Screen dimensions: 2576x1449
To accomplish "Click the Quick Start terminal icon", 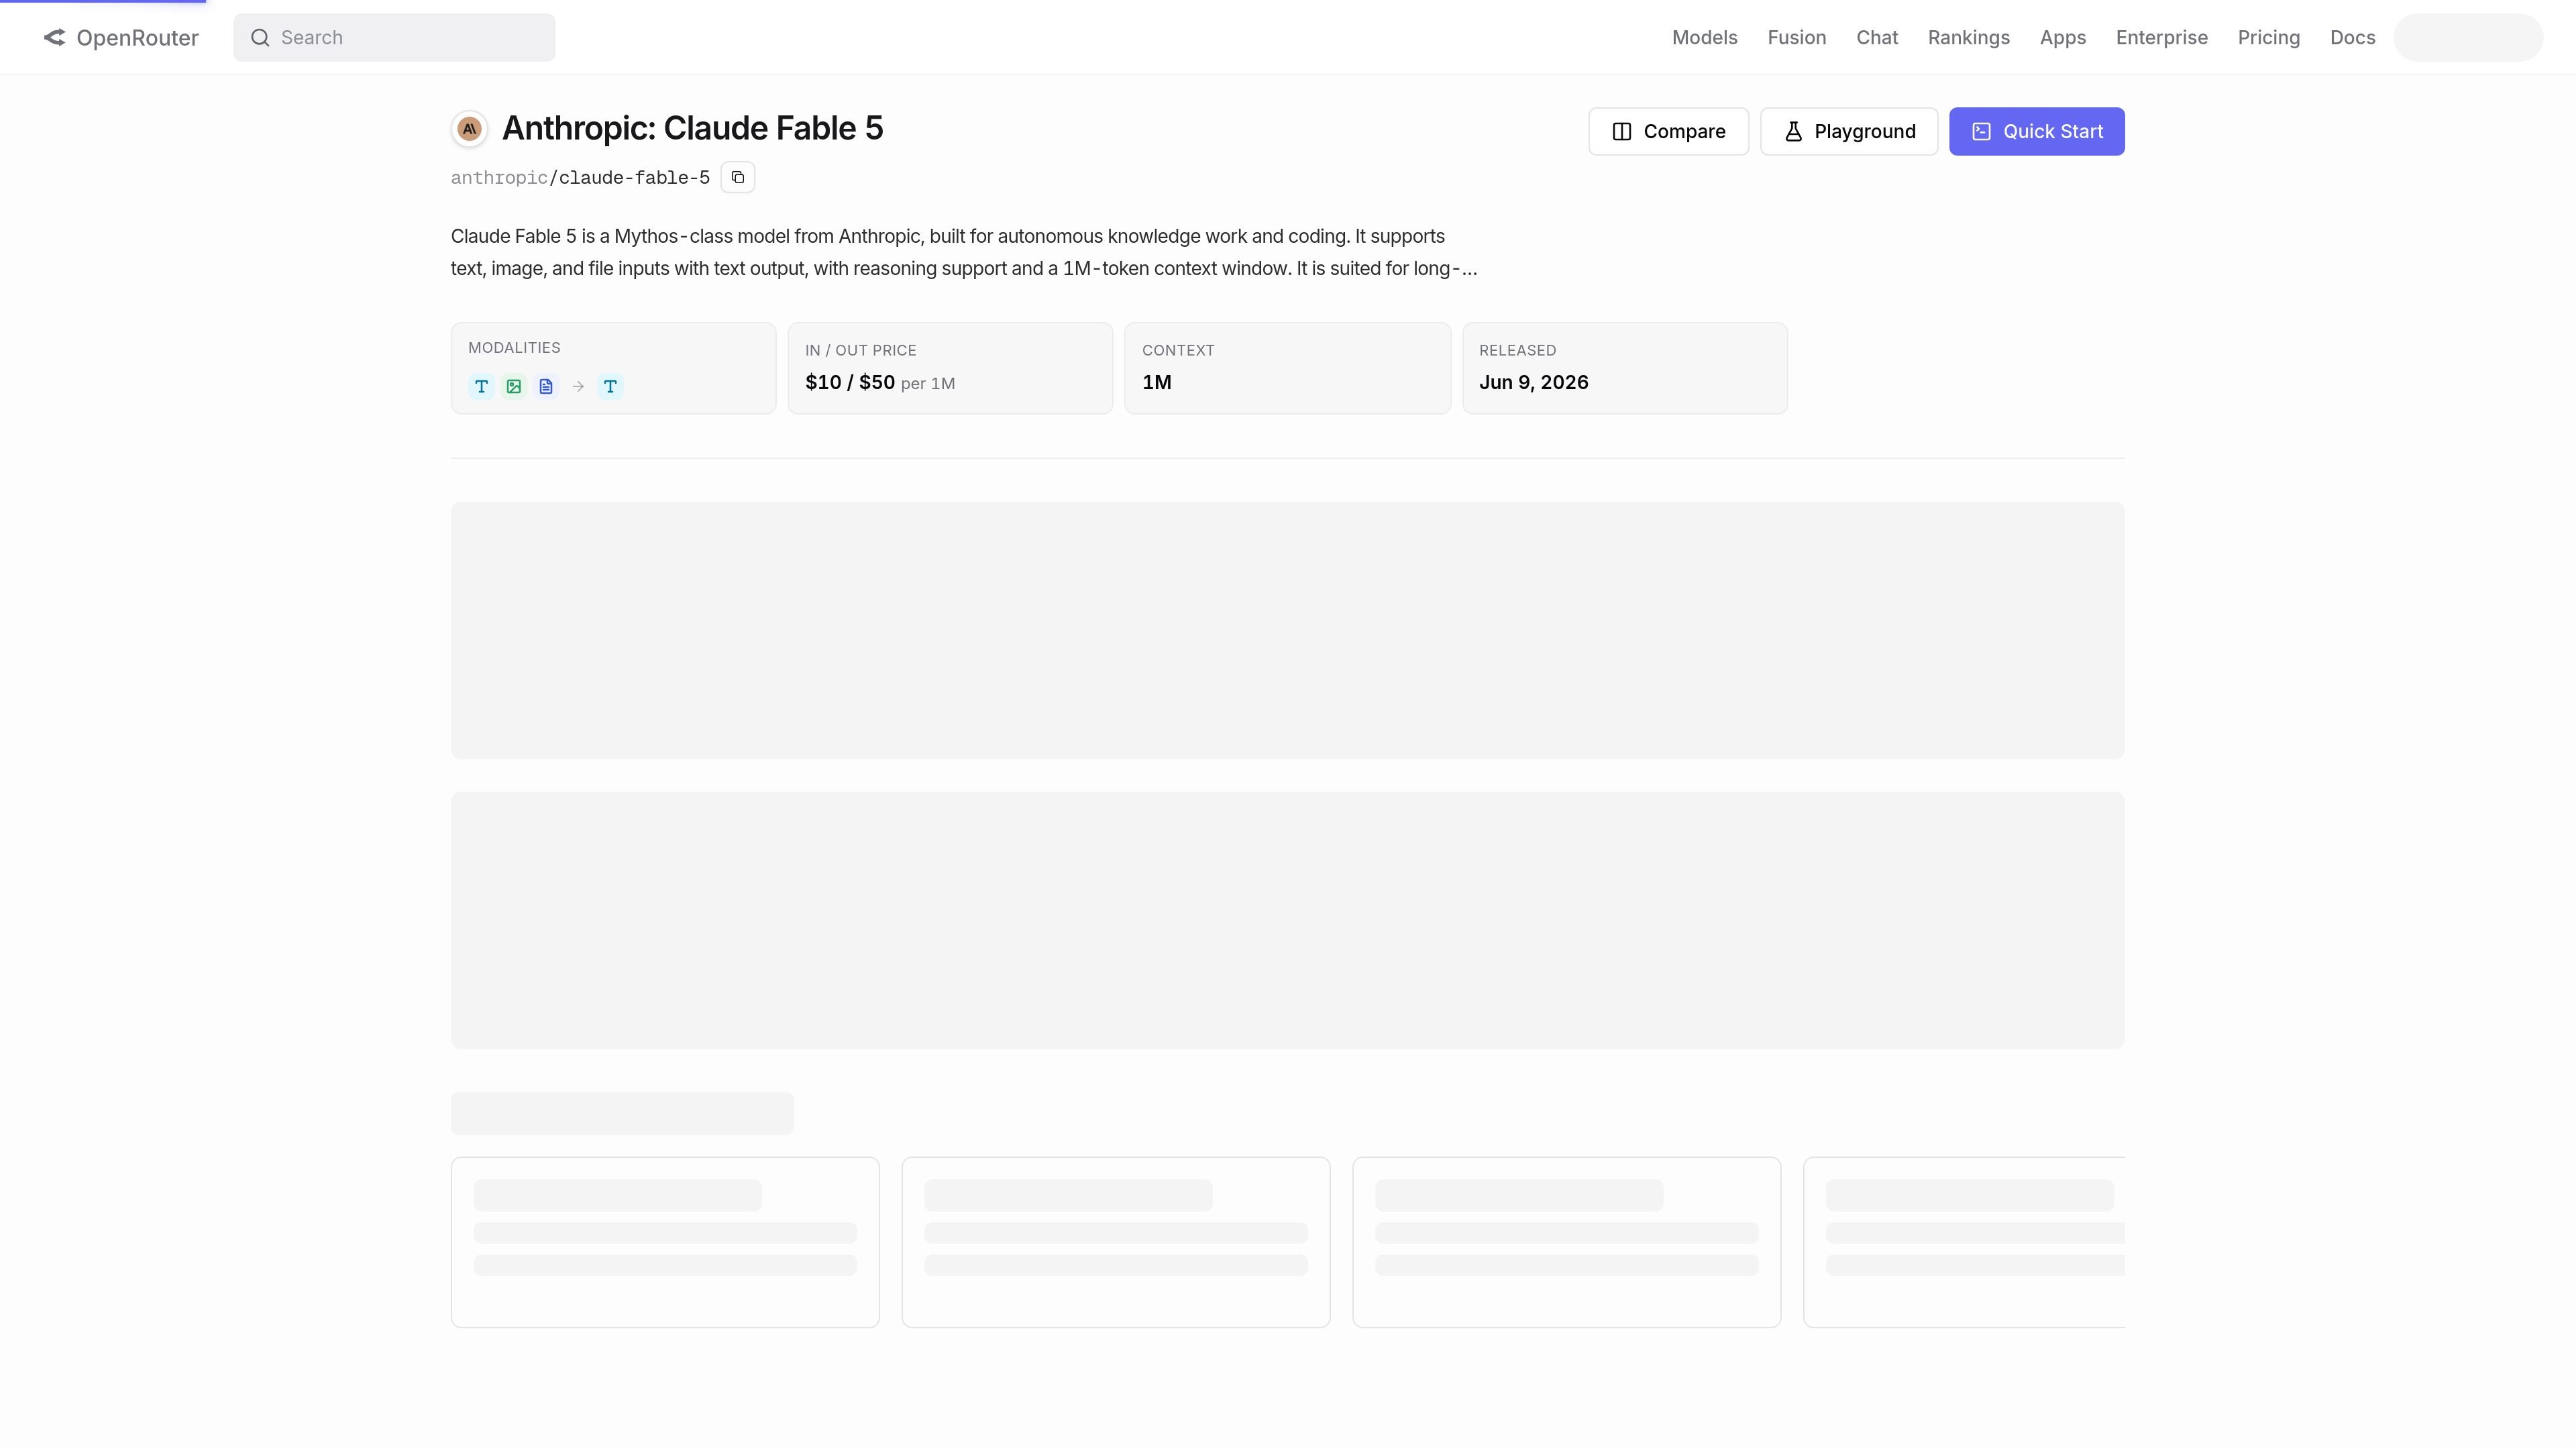I will [1981, 132].
